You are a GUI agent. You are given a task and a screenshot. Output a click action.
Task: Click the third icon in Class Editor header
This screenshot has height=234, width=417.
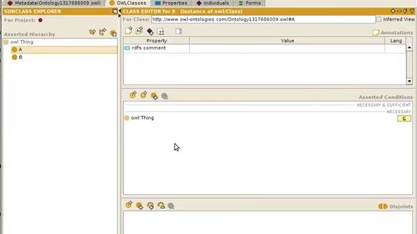tap(405, 11)
